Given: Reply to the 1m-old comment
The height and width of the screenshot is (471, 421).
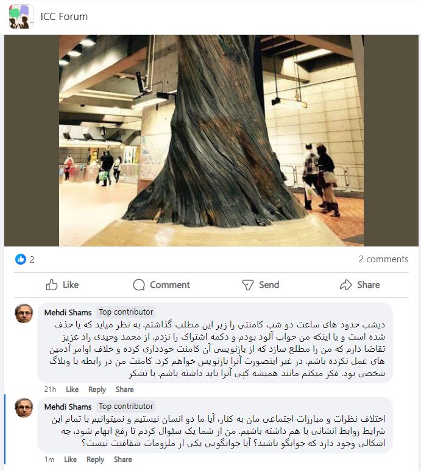Looking at the screenshot, I should click(x=95, y=459).
